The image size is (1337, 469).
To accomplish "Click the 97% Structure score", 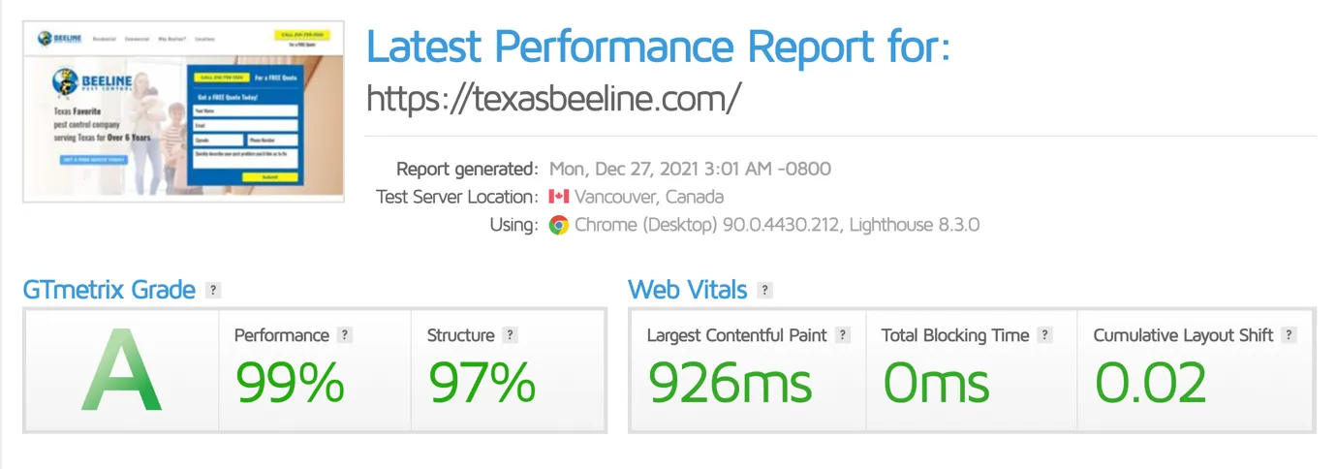I will pyautogui.click(x=482, y=382).
